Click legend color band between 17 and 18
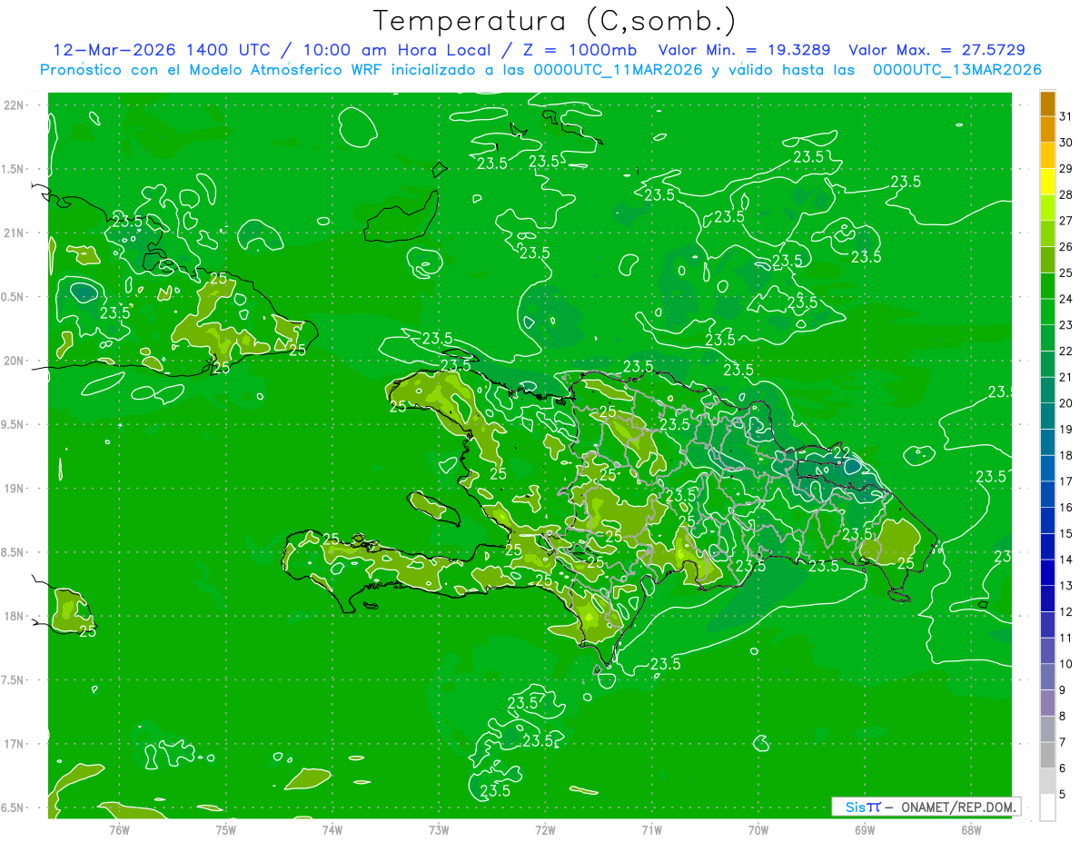Image resolution: width=1090 pixels, height=842 pixels. tap(1047, 469)
